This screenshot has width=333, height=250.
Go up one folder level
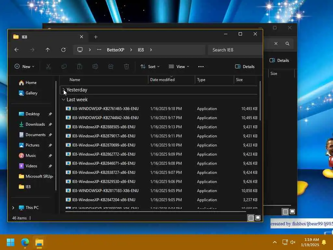click(47, 50)
